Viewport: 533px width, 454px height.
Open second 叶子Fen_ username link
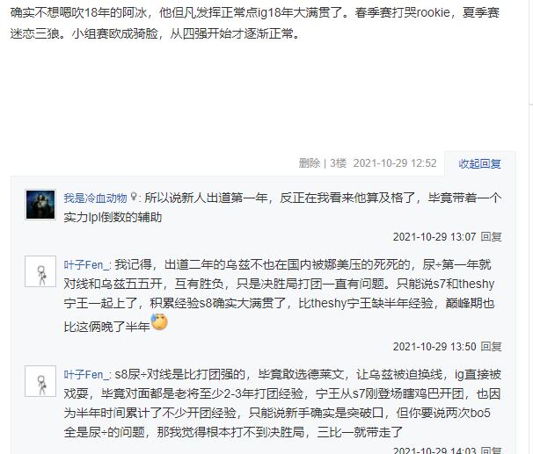86,375
